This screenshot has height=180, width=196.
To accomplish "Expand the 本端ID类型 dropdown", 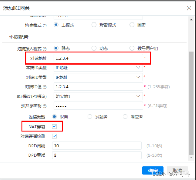I will (x=98, y=68).
